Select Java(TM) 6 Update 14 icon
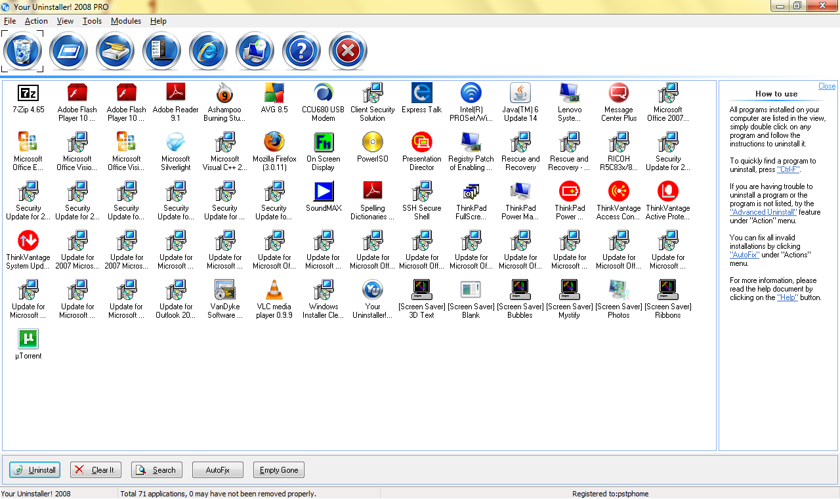This screenshot has width=840, height=499. point(520,93)
